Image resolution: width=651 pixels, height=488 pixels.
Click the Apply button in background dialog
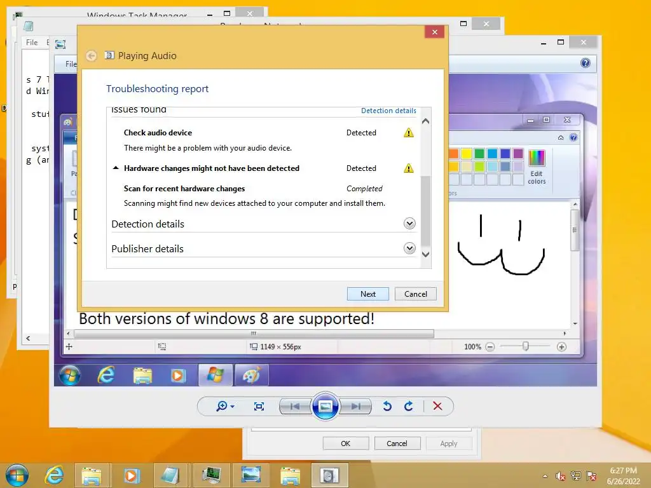pyautogui.click(x=449, y=443)
